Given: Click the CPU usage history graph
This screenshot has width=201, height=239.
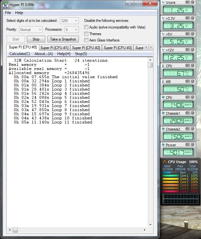Looking at the screenshot, I should coord(180,199).
